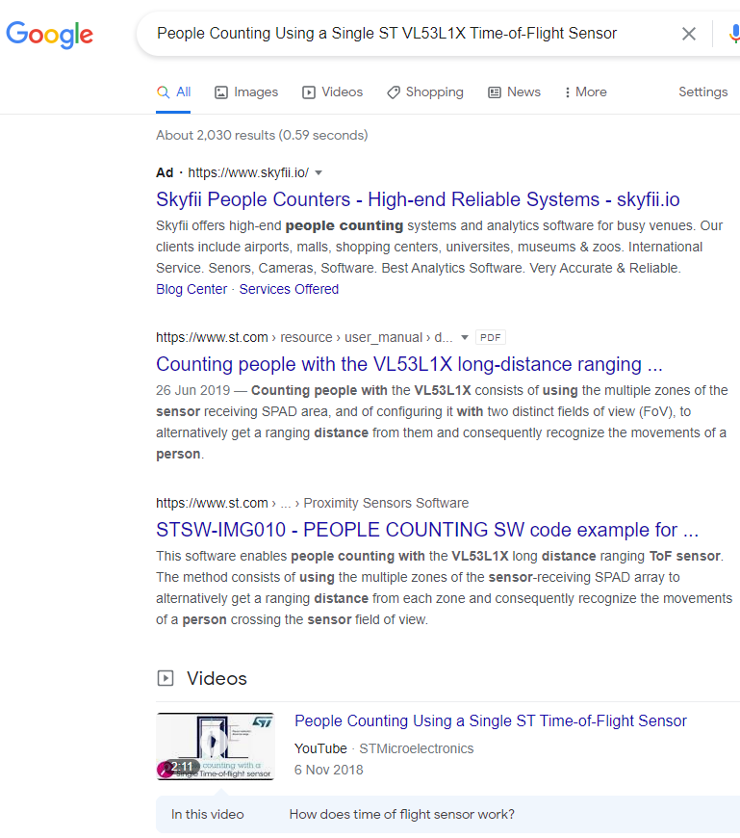Switch to the Images tab
740x838 pixels.
(x=246, y=92)
